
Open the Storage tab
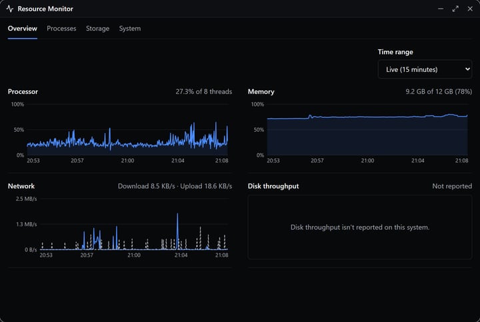[x=97, y=29]
